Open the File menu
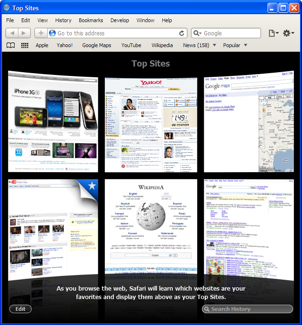The width and height of the screenshot is (302, 325). click(x=10, y=20)
